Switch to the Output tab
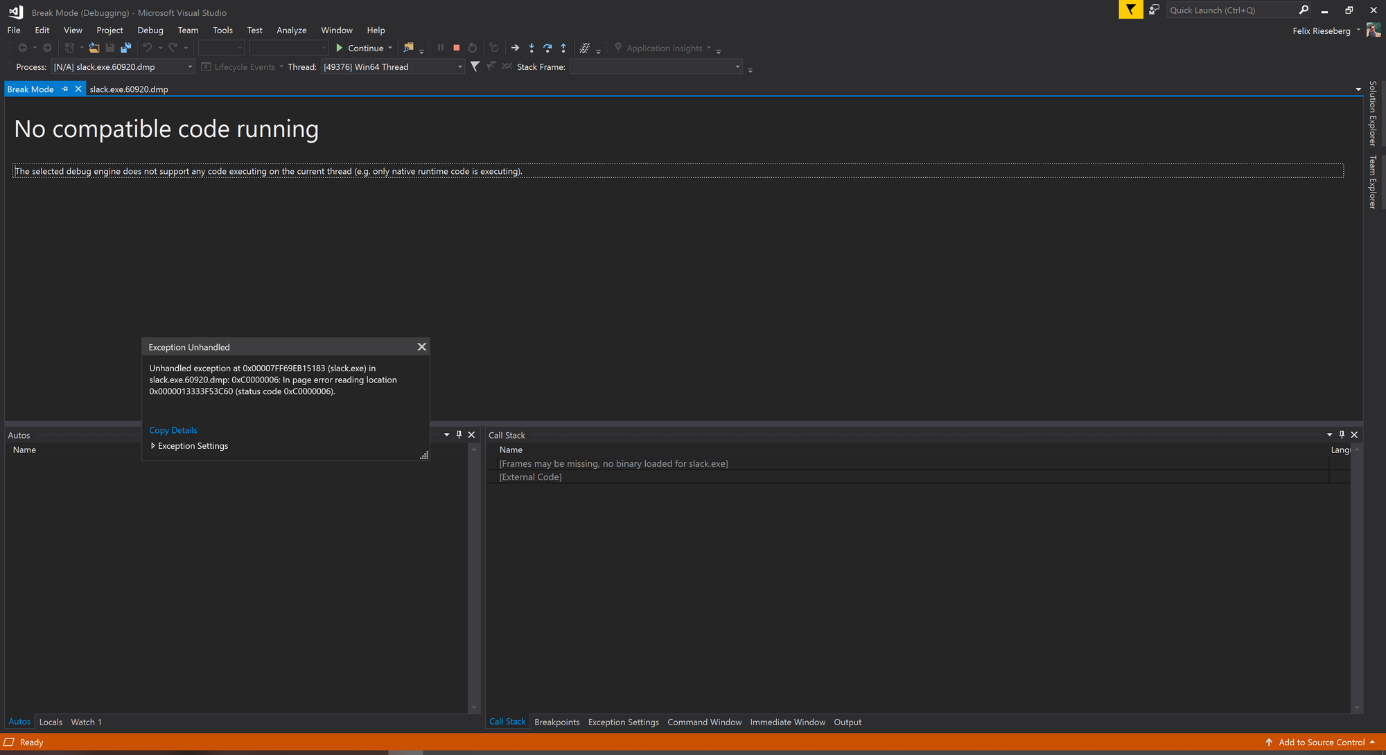1386x755 pixels. click(848, 722)
